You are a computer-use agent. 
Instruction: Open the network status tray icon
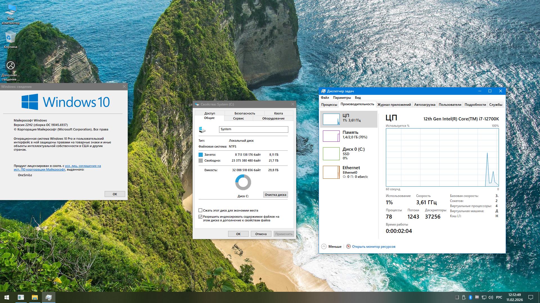click(484, 297)
